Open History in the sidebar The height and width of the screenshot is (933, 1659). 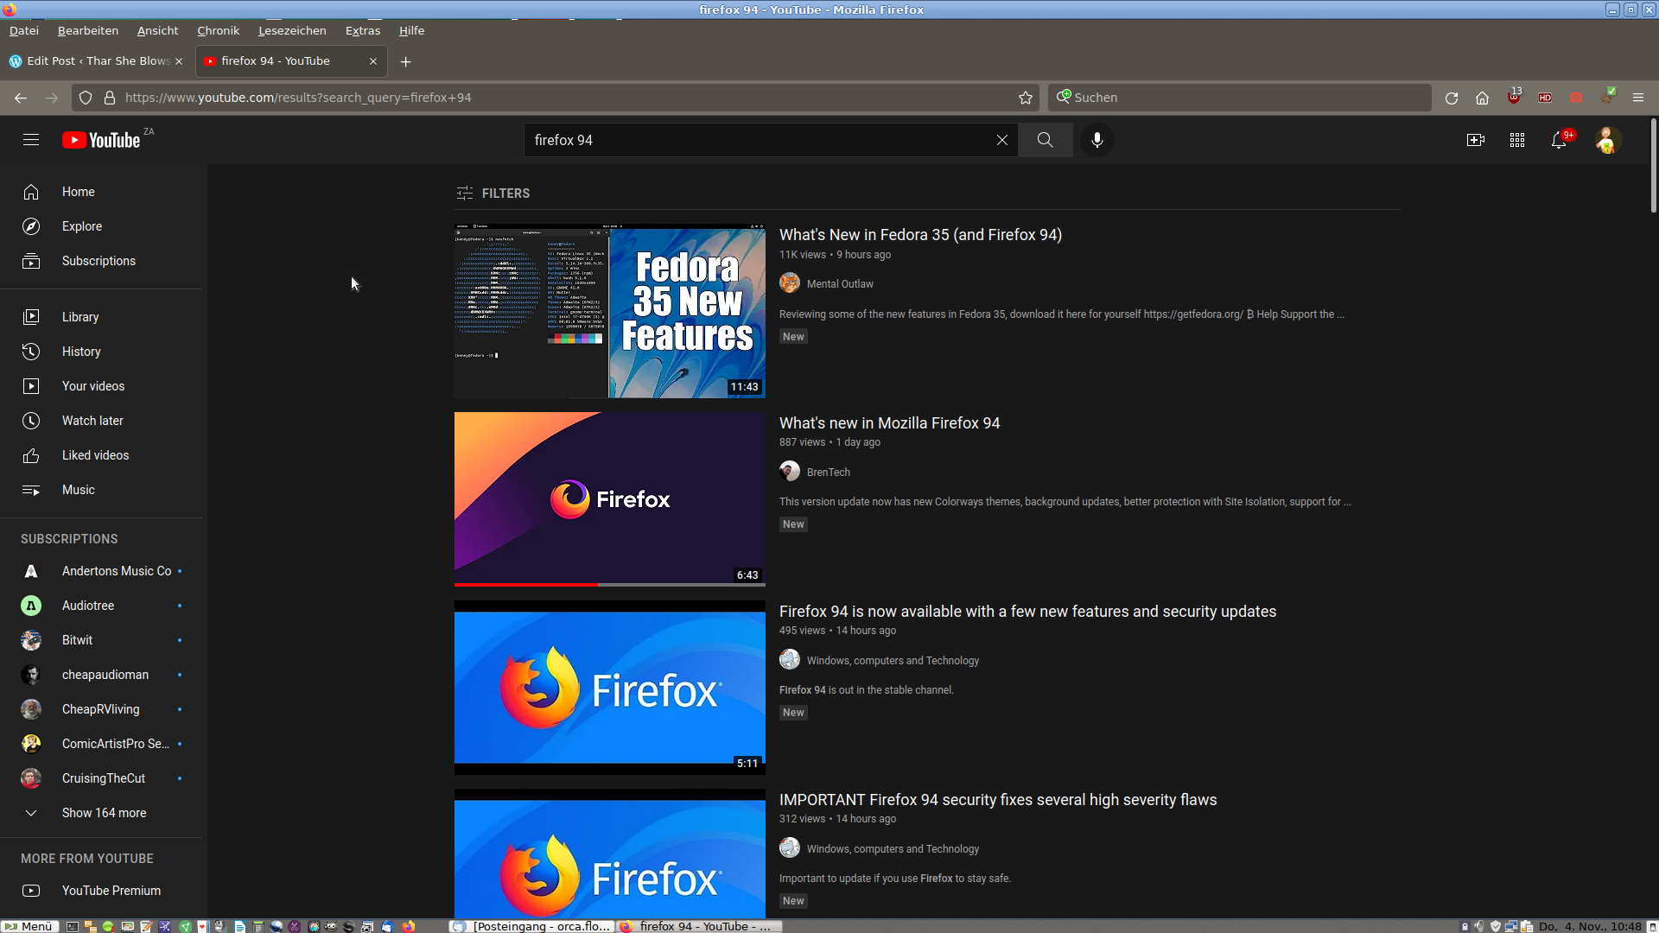pyautogui.click(x=102, y=352)
